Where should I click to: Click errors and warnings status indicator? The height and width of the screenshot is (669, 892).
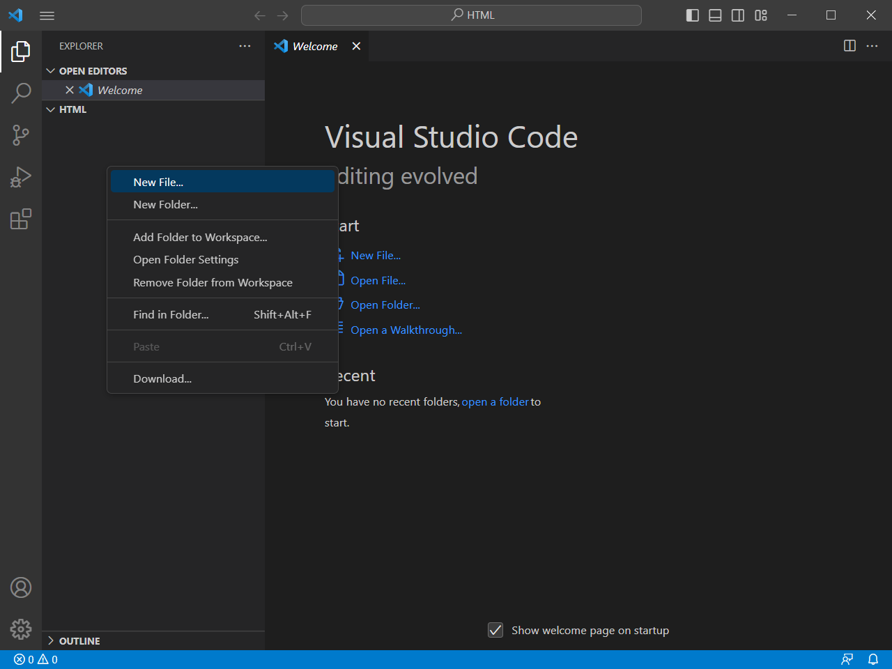[36, 659]
